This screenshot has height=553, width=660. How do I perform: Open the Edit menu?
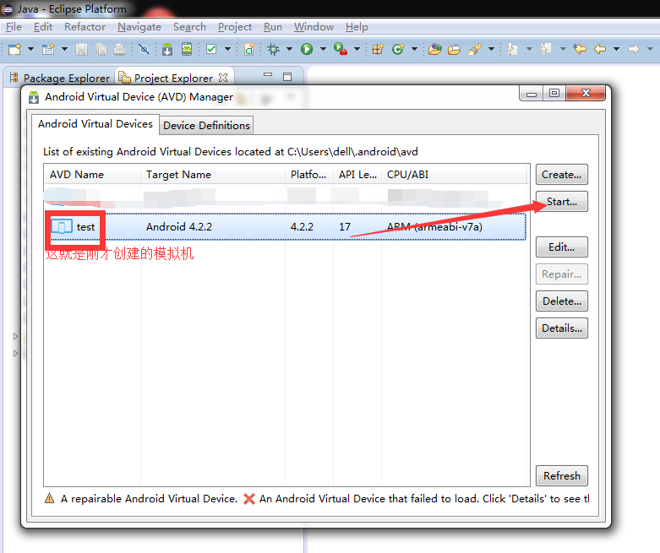point(43,27)
